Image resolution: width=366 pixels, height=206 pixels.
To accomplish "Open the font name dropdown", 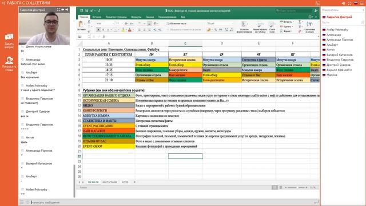I will (105, 23).
